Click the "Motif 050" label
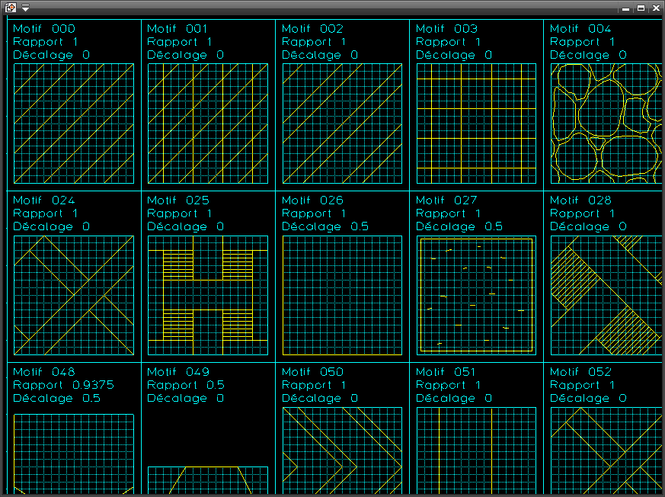The height and width of the screenshot is (497, 665). pyautogui.click(x=312, y=372)
